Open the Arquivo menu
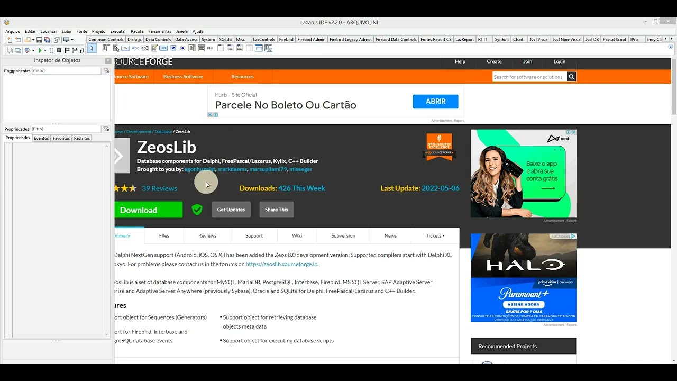Viewport: 677px width, 381px height. (12, 31)
